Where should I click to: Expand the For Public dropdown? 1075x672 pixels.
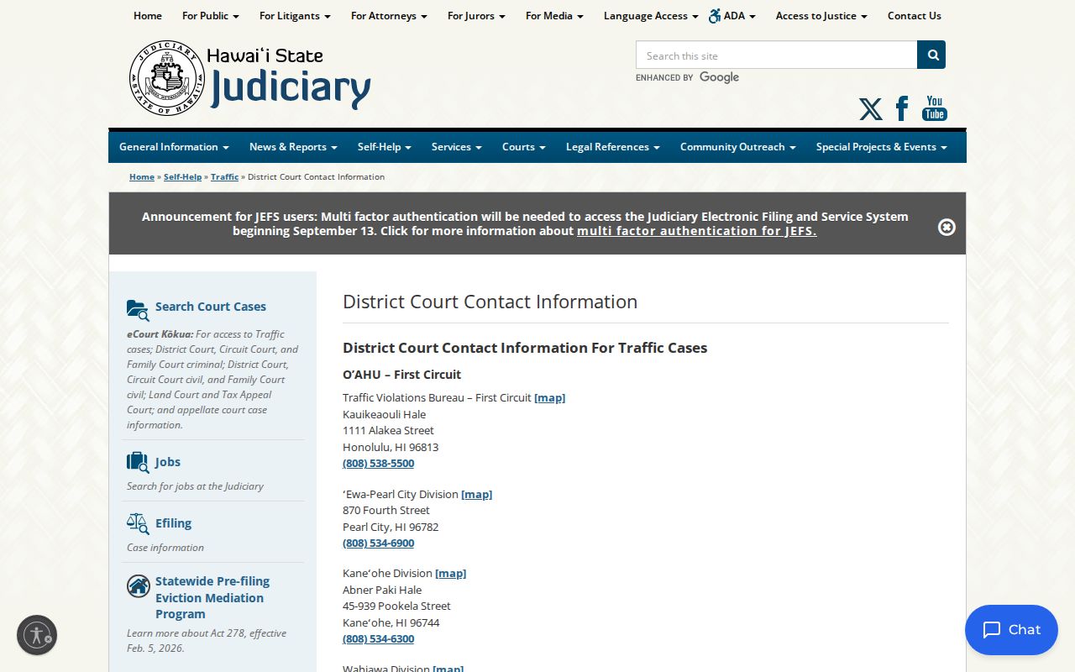tap(211, 16)
